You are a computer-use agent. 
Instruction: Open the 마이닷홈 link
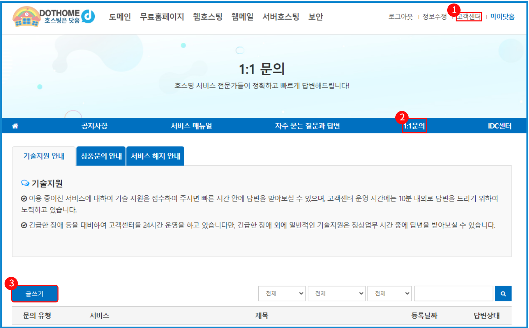[502, 17]
